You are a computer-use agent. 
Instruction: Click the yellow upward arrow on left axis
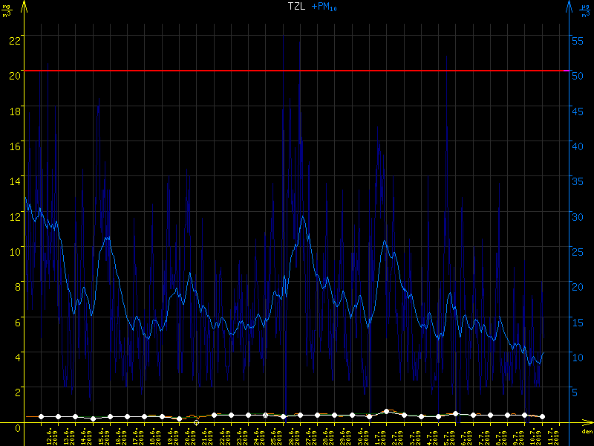click(25, 7)
